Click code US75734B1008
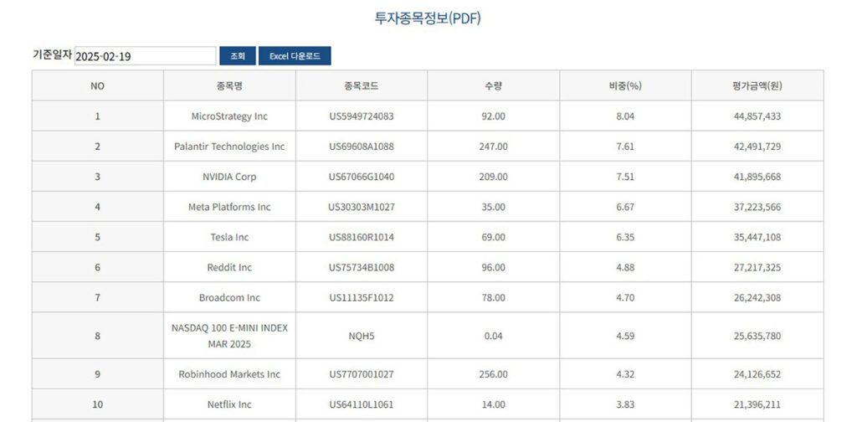857x422 pixels. pos(362,268)
